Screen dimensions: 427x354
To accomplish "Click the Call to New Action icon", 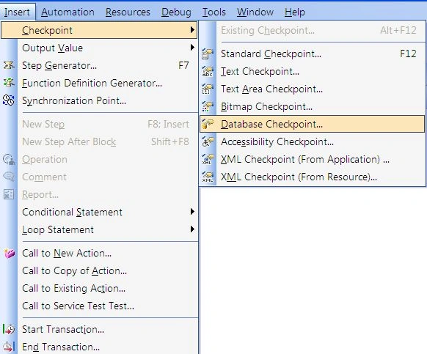I will tap(9, 253).
